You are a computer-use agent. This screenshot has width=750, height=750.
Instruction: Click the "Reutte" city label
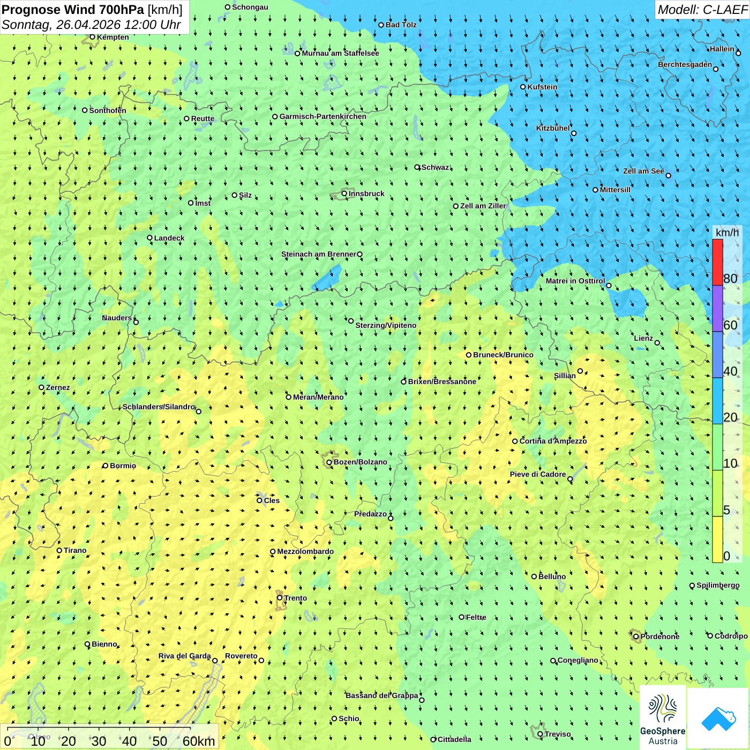point(202,118)
